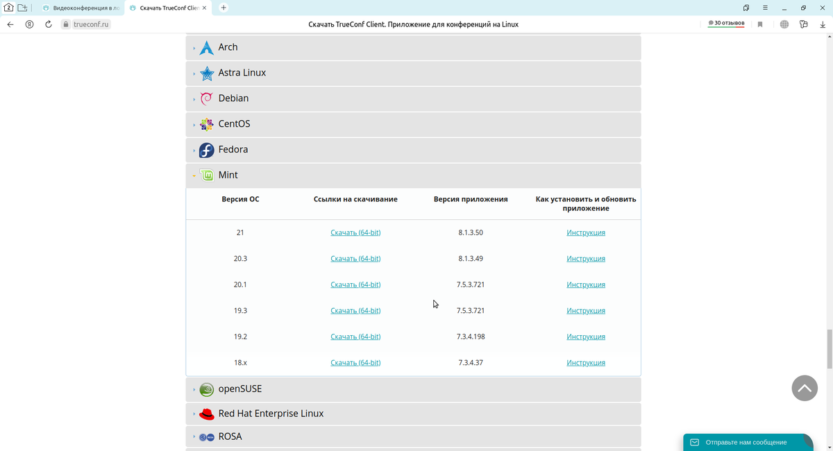This screenshot has height=451, width=833.
Task: Click the Yandex account icon in toolbar
Action: [29, 24]
